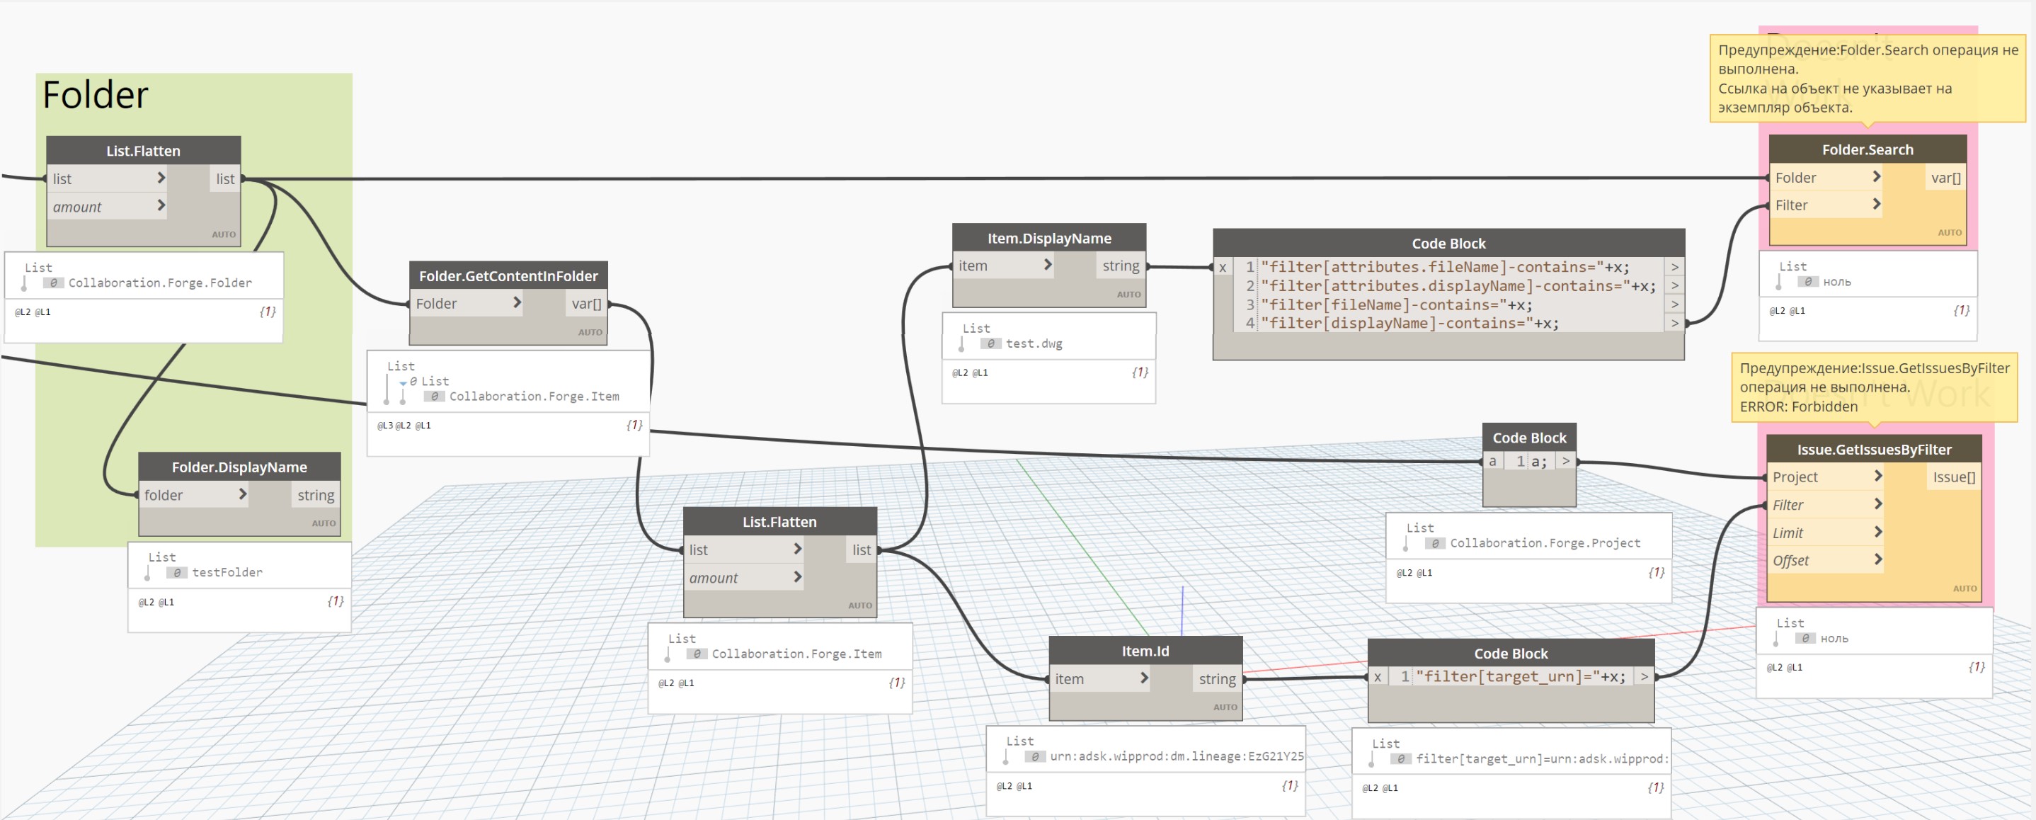2036x820 pixels.
Task: Open level options chevron on Folder.Search Folder port
Action: point(1875,177)
